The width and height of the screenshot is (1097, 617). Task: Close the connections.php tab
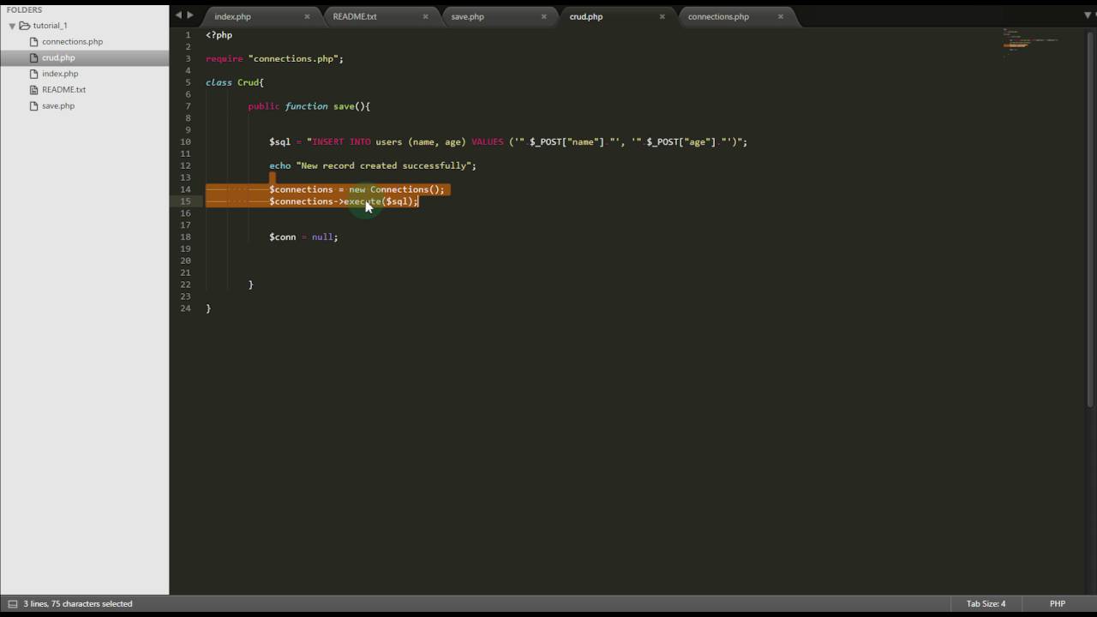(780, 16)
